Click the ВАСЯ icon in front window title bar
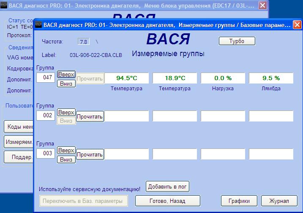The height and width of the screenshot is (213, 303). [38, 24]
